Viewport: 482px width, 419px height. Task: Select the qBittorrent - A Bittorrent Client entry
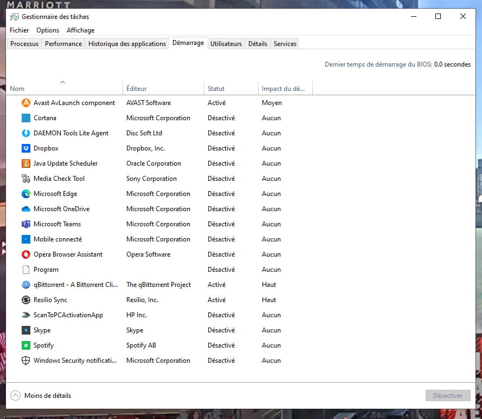click(75, 285)
